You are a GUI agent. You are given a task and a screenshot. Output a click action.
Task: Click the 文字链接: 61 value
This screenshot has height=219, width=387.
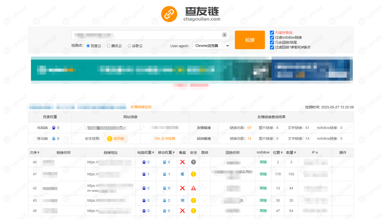(307, 128)
